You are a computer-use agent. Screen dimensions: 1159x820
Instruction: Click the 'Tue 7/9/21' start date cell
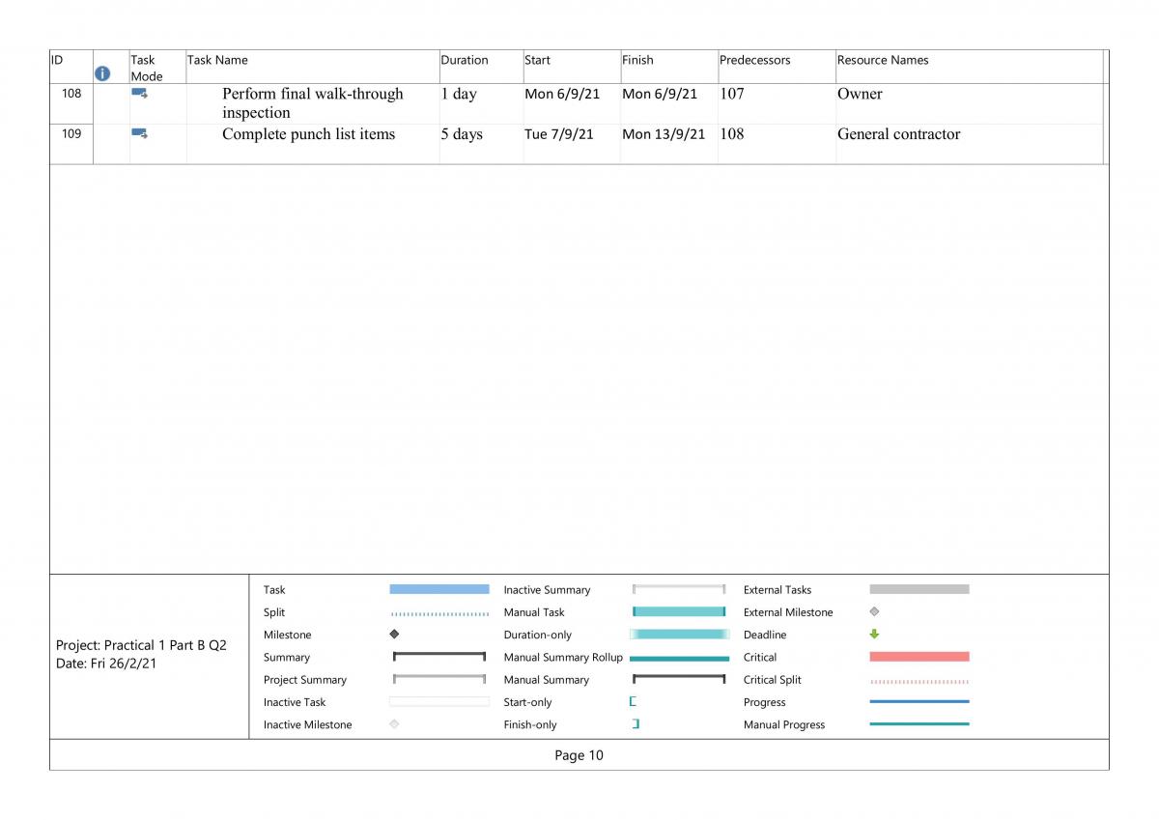[572, 144]
